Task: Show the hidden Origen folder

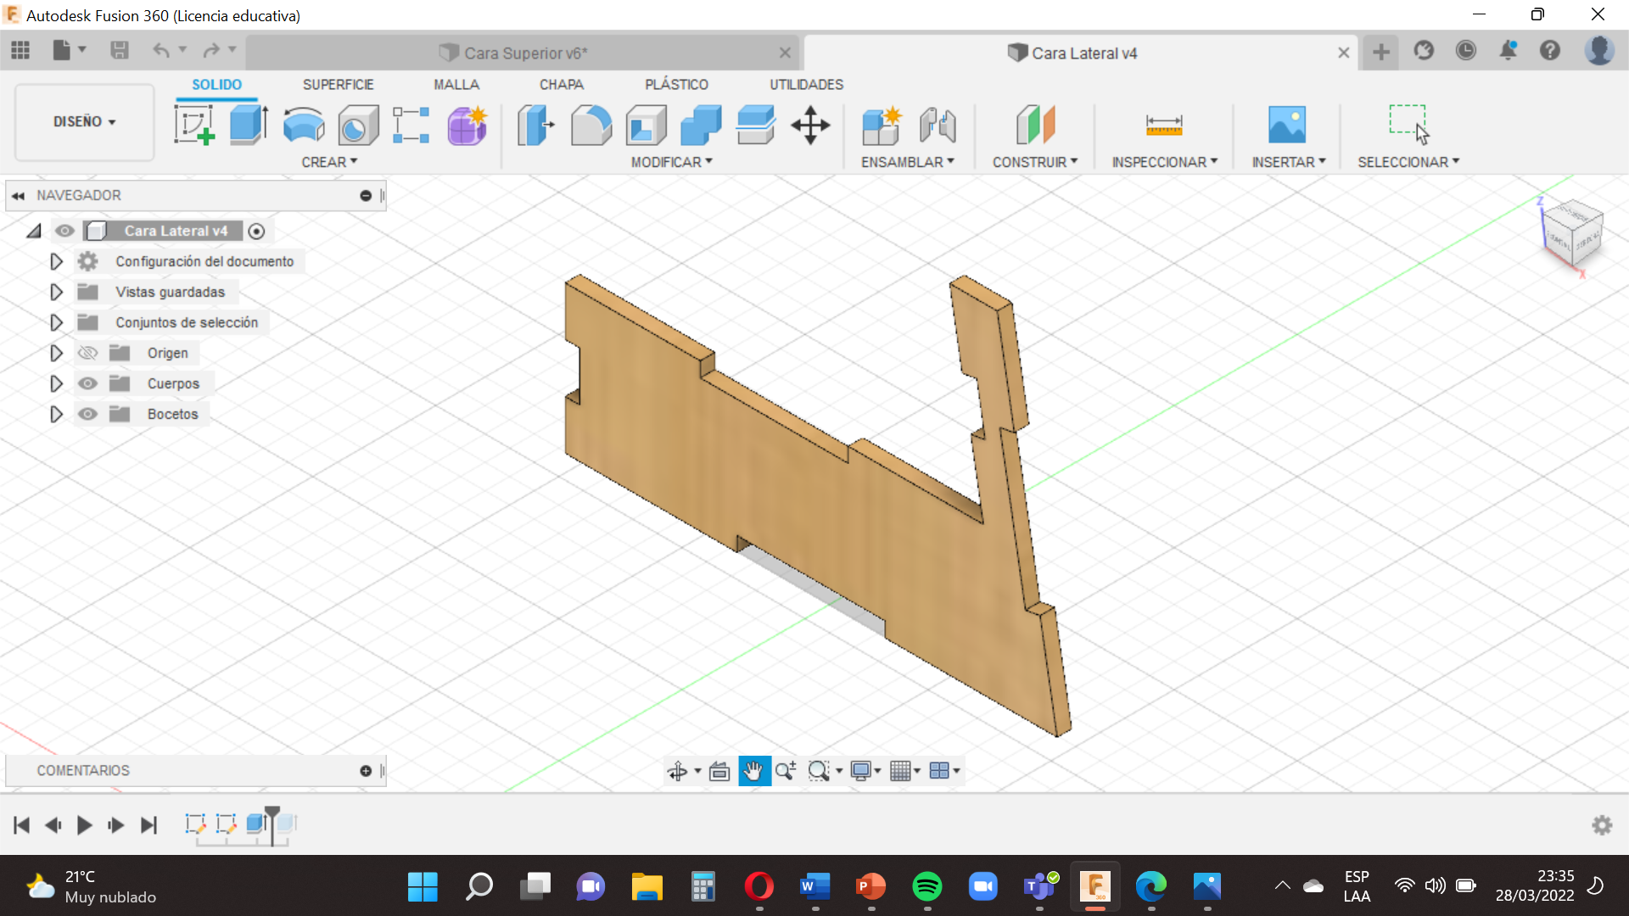Action: (88, 353)
